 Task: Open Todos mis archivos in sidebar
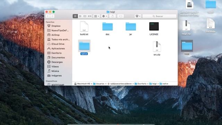point(60,40)
